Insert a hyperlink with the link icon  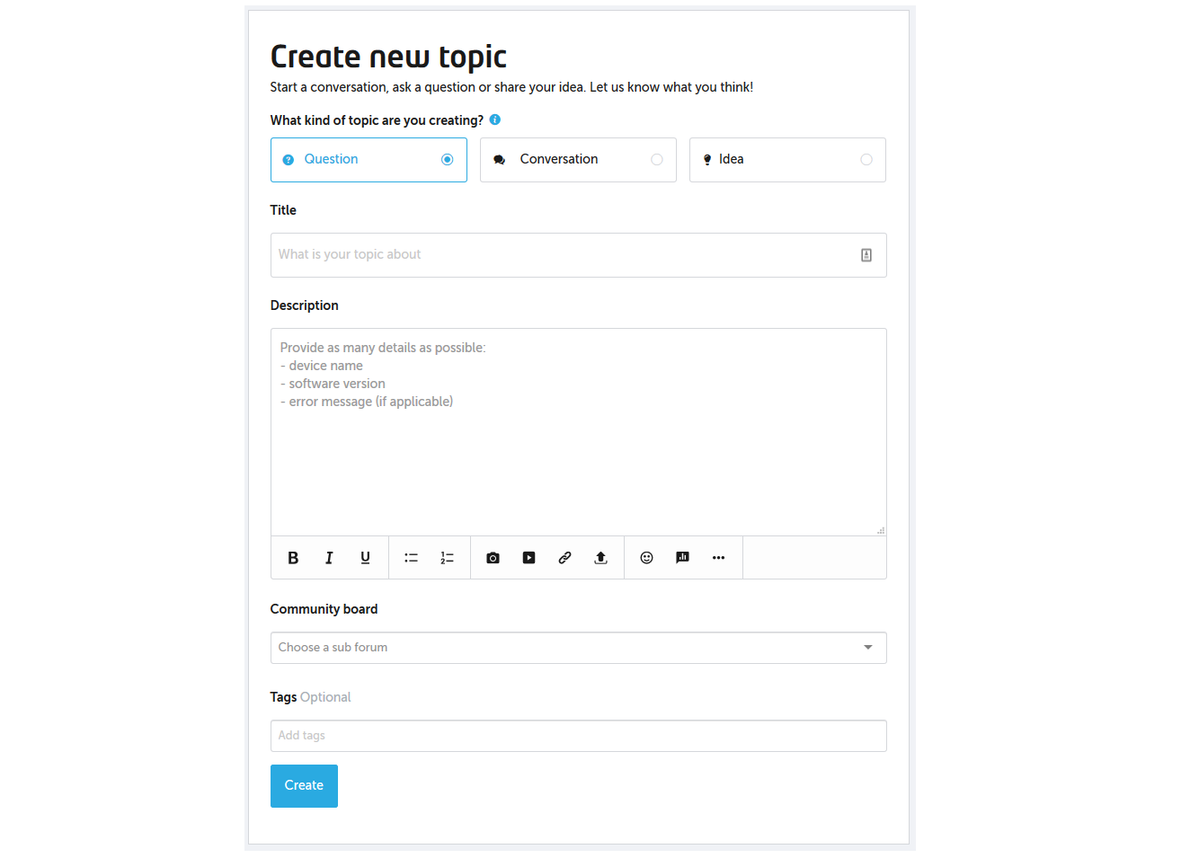tap(564, 558)
